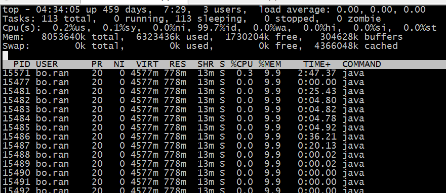
Task: Click the 1730204k free memory value
Action: 261,37
